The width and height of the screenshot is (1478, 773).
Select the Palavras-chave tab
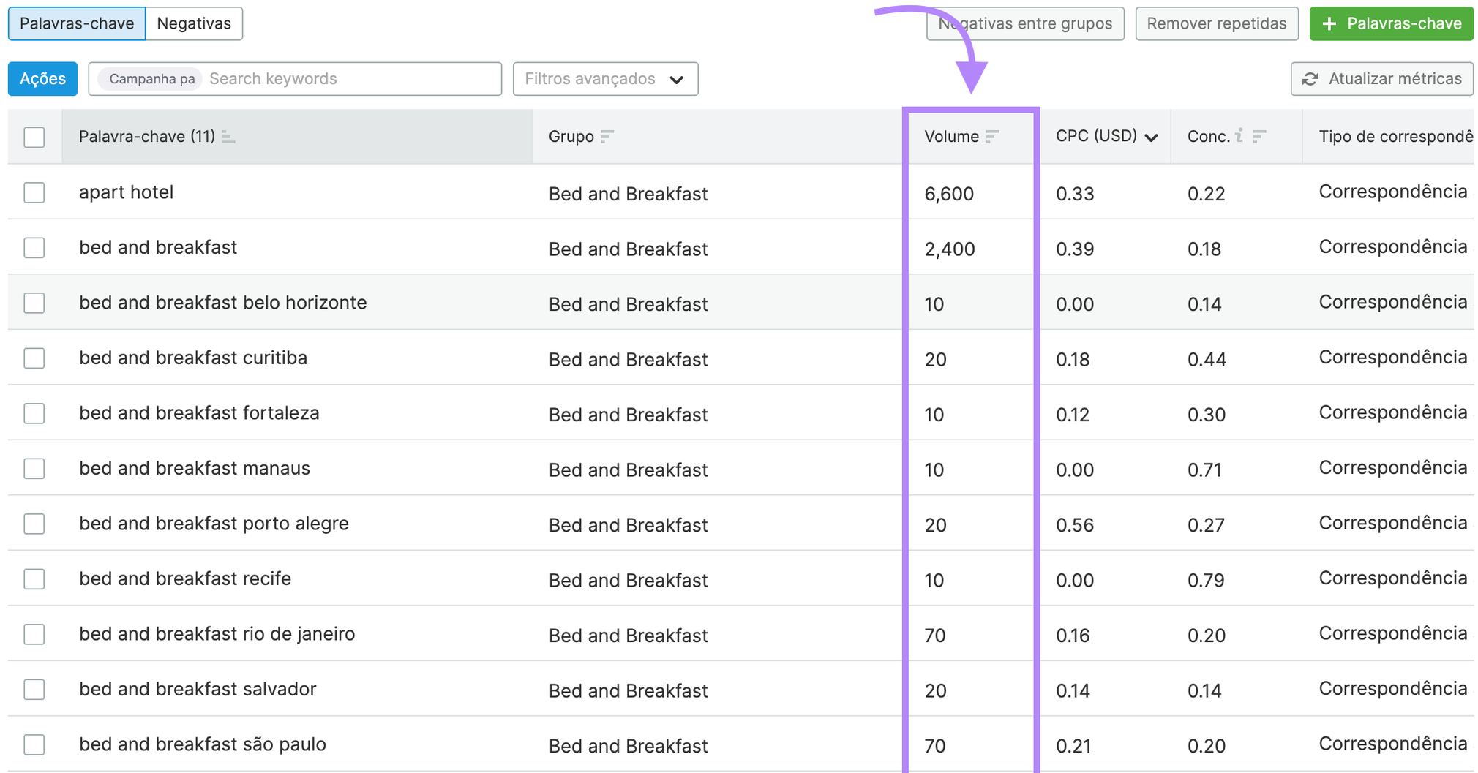coord(77,23)
